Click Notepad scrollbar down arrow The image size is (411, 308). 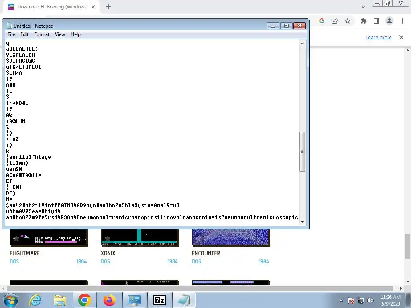303,222
